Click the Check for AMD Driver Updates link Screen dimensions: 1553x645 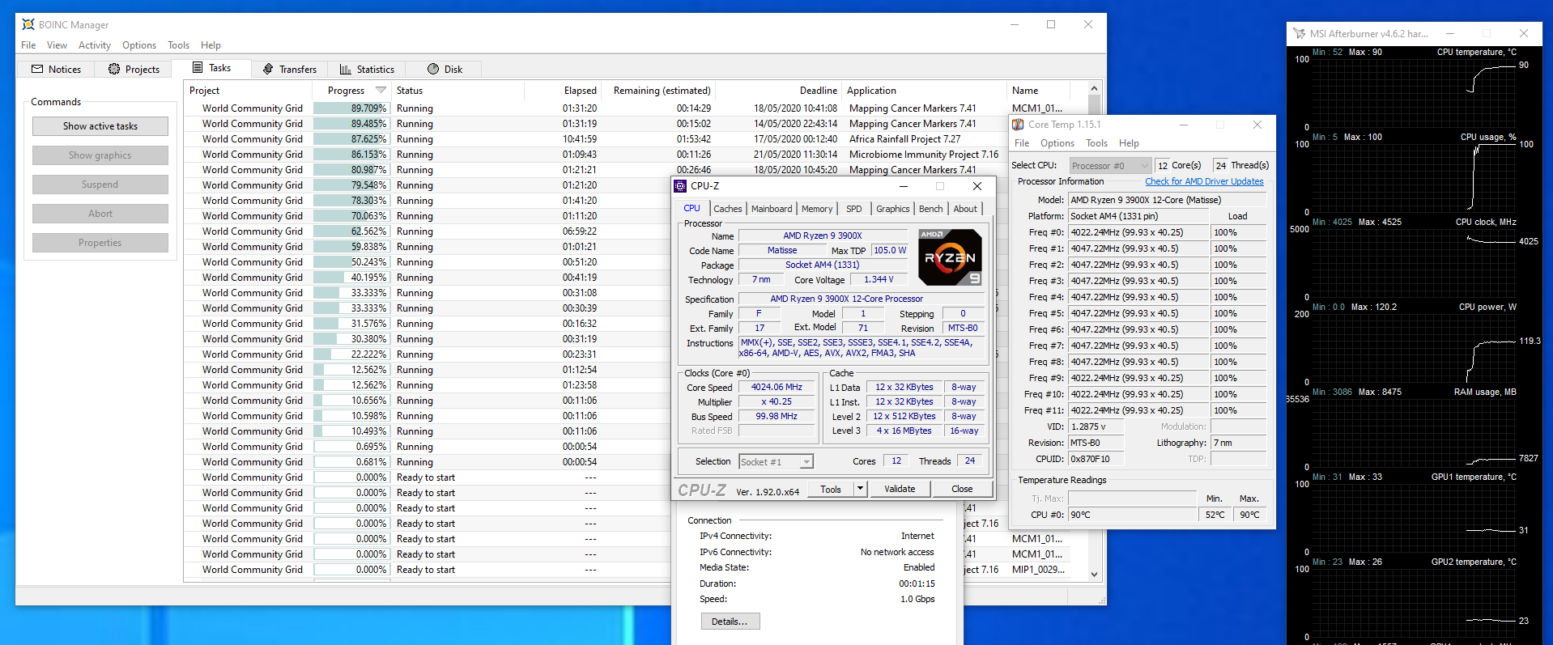1204,182
